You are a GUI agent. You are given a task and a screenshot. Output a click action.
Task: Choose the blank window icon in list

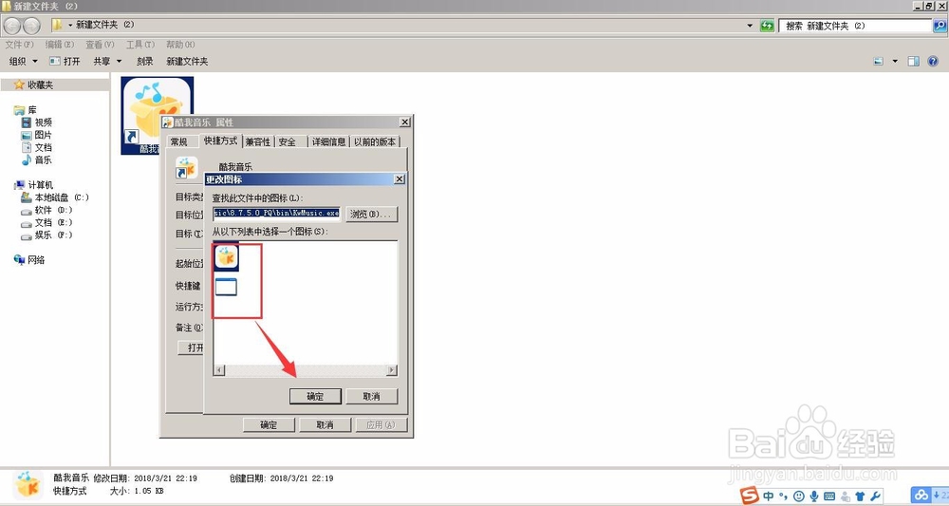click(227, 287)
